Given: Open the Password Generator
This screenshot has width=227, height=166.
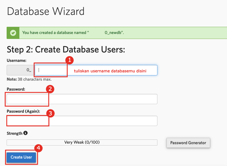Looking at the screenshot, I should coord(188,143).
